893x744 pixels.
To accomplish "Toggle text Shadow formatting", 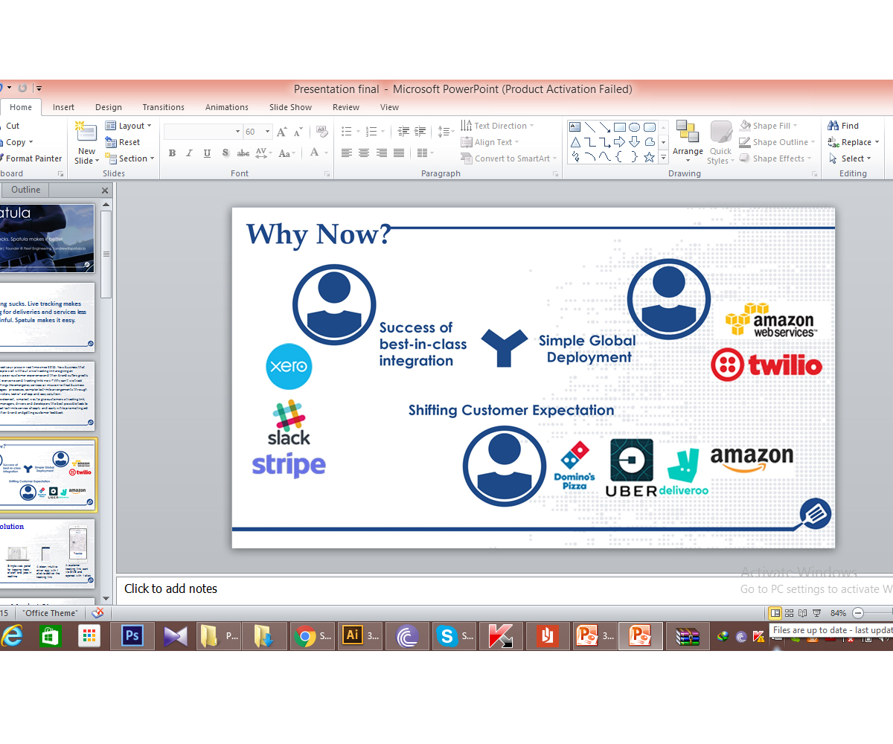I will point(225,153).
